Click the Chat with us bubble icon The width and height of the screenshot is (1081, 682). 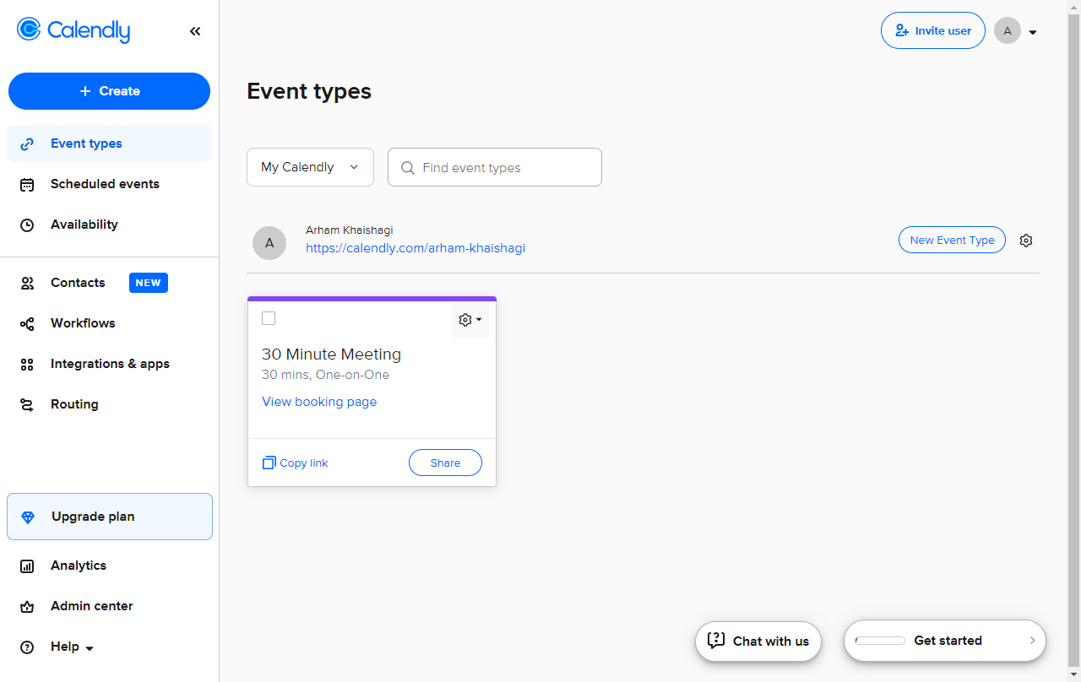[716, 641]
